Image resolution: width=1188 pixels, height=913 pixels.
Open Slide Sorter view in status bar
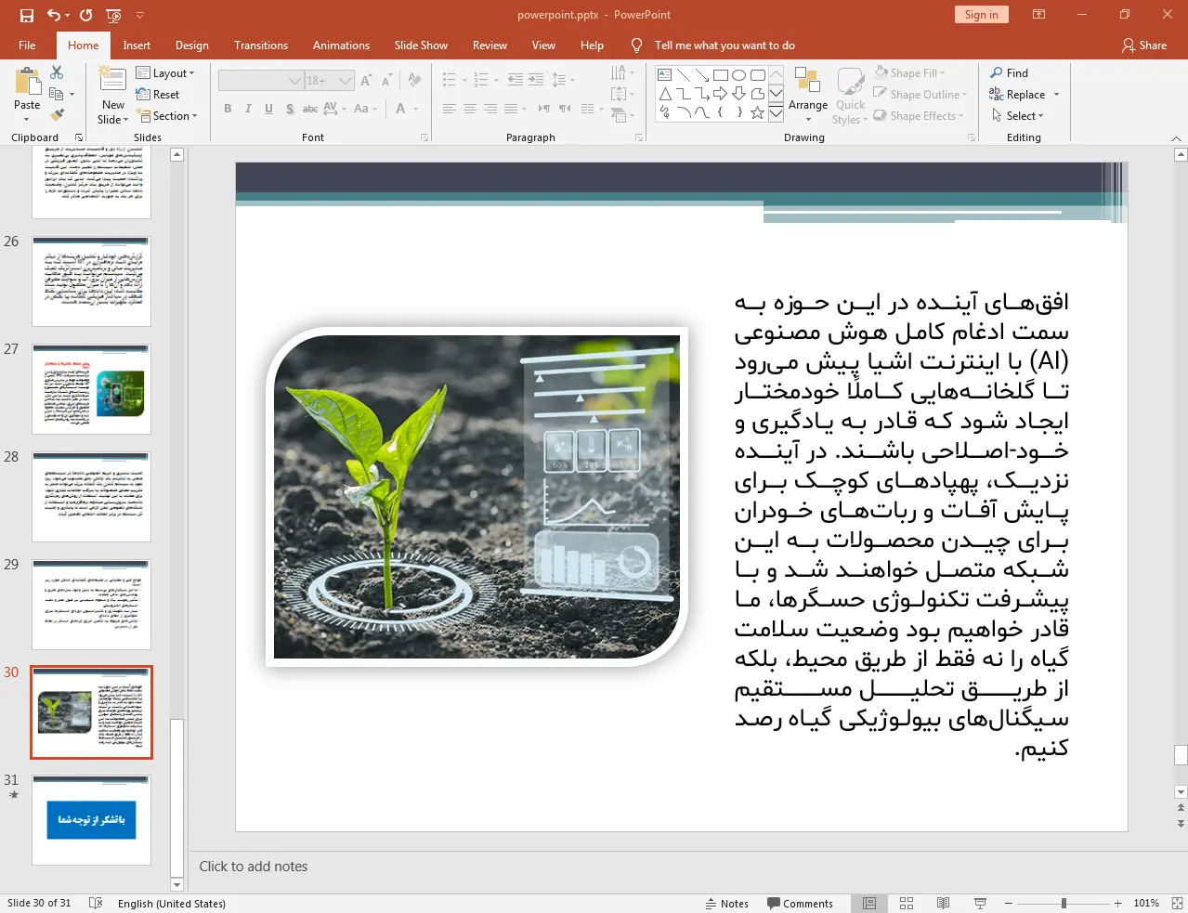(907, 903)
